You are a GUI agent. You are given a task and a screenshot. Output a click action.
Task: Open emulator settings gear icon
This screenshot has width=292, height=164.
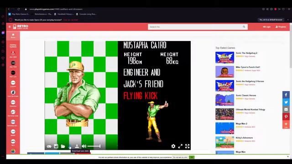(173, 146)
